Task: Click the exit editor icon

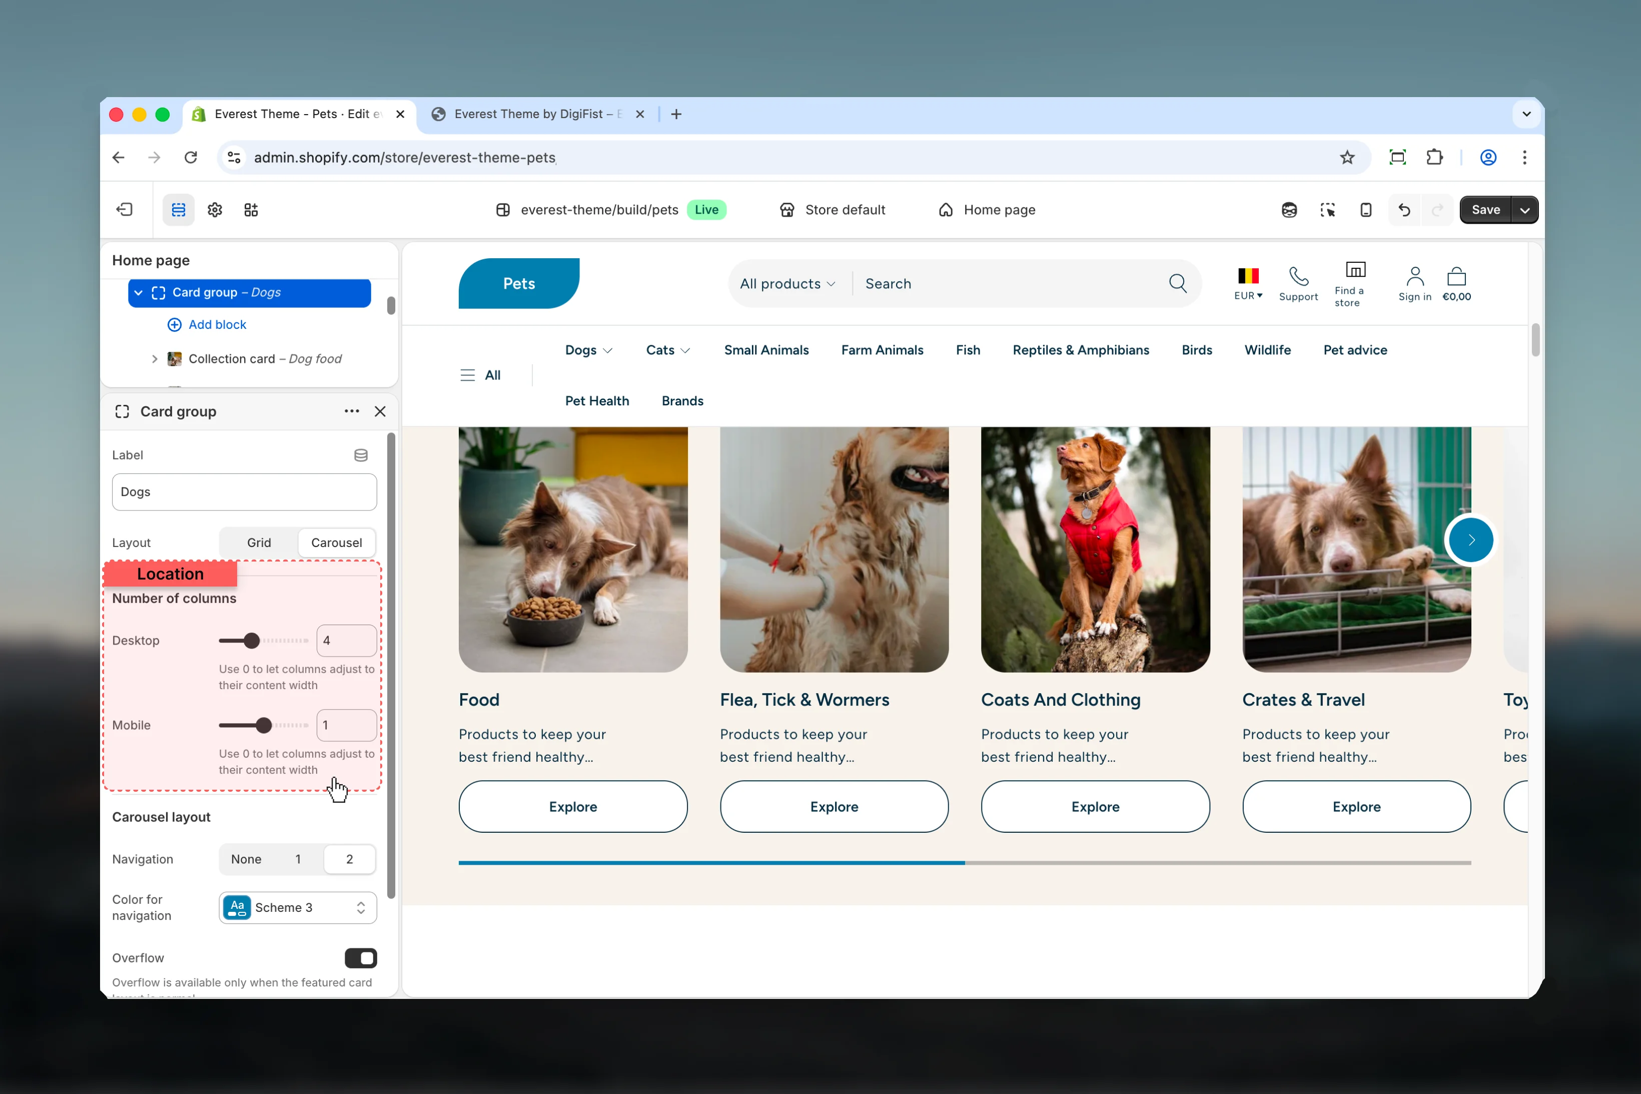Action: [x=125, y=209]
